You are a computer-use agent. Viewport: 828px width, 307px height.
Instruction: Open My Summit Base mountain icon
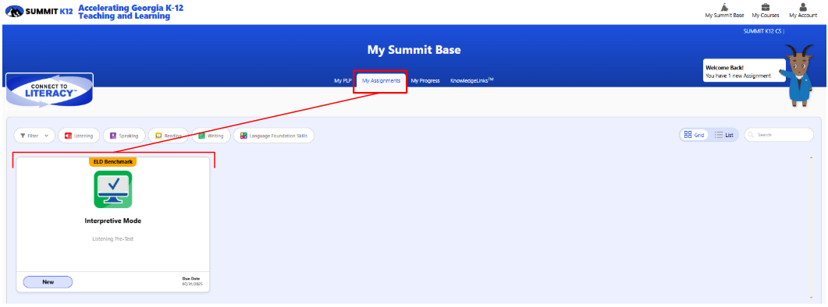point(724,7)
